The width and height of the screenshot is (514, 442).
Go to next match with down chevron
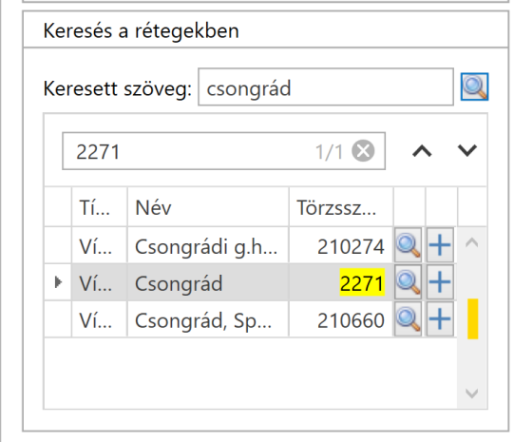coord(466,150)
